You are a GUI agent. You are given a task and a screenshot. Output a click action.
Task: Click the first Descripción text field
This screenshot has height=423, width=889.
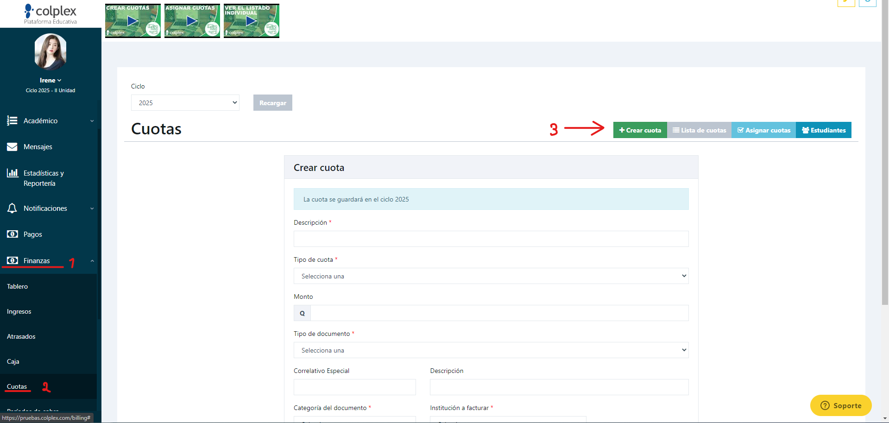(x=491, y=239)
